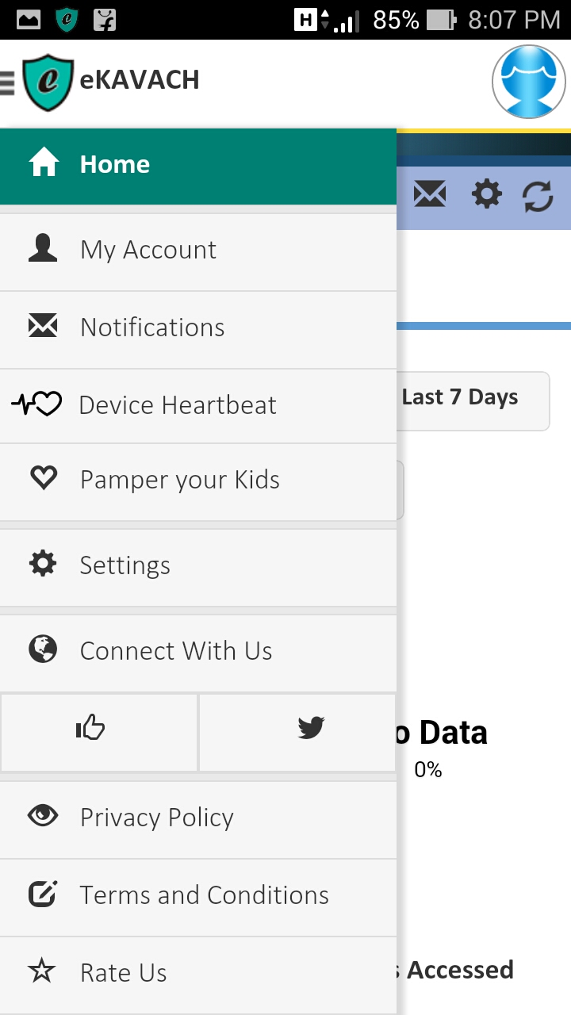Tap the eKAVACH shield logo
Screen dimensions: 571x1015
click(48, 82)
